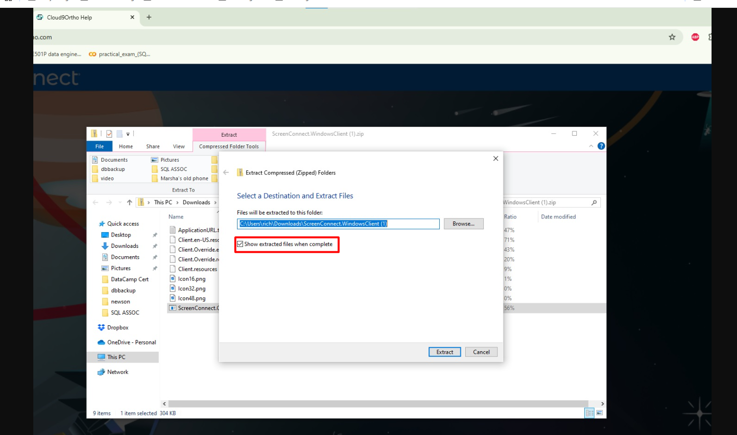Switch to large icons view in status bar
Screen dimensions: 737x435
click(599, 413)
